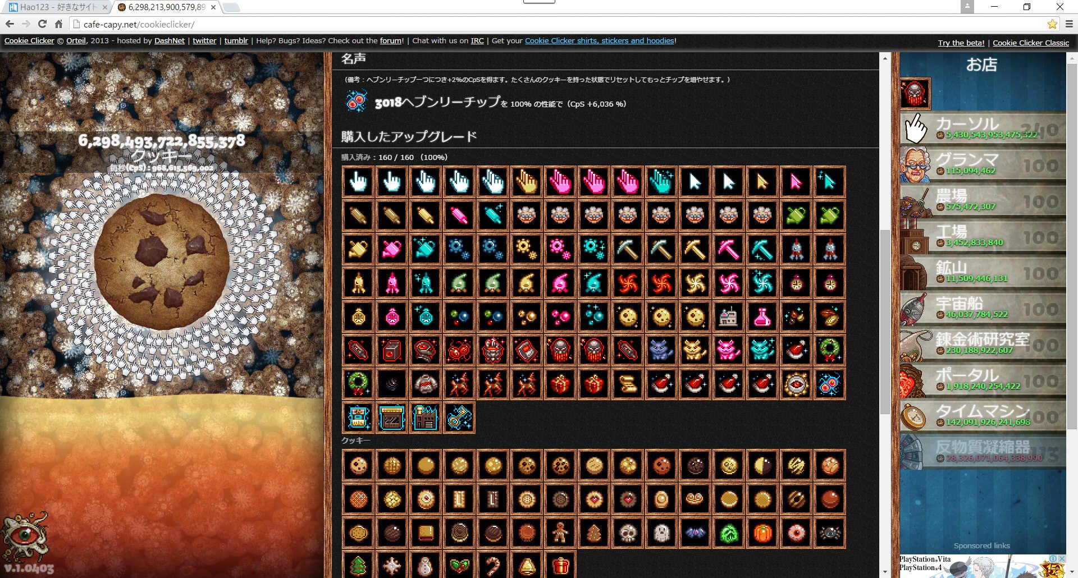The width and height of the screenshot is (1078, 578).
Task: Click the Christmas tree cookie icon
Action: [x=358, y=565]
